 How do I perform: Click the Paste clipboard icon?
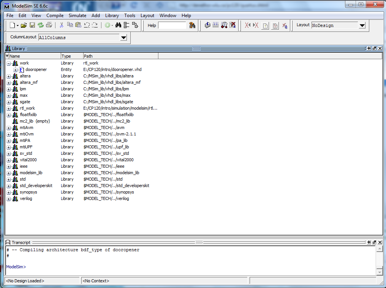click(x=78, y=25)
